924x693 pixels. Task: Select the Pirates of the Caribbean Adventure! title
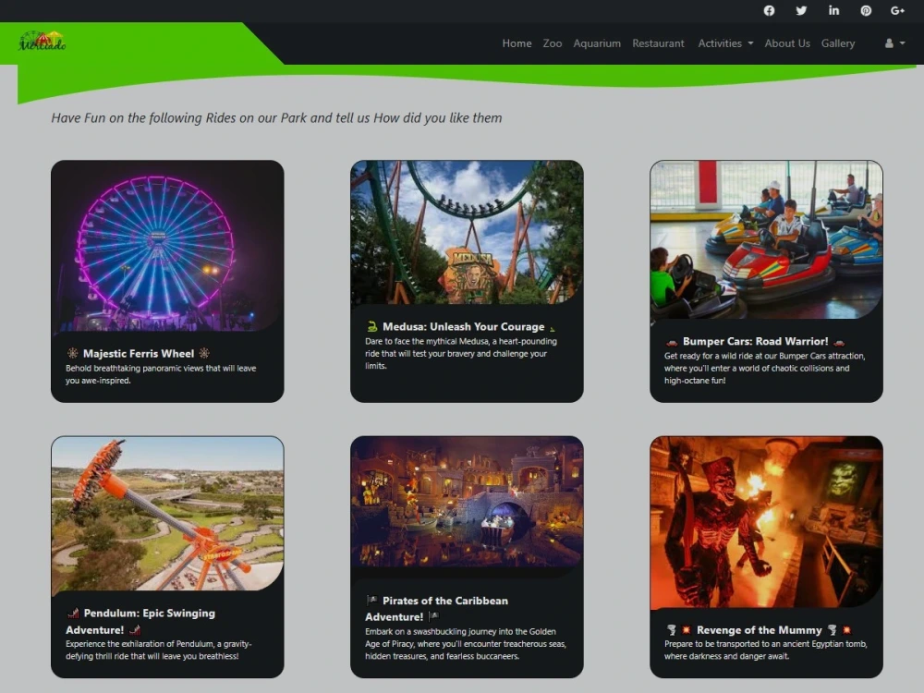coord(436,609)
